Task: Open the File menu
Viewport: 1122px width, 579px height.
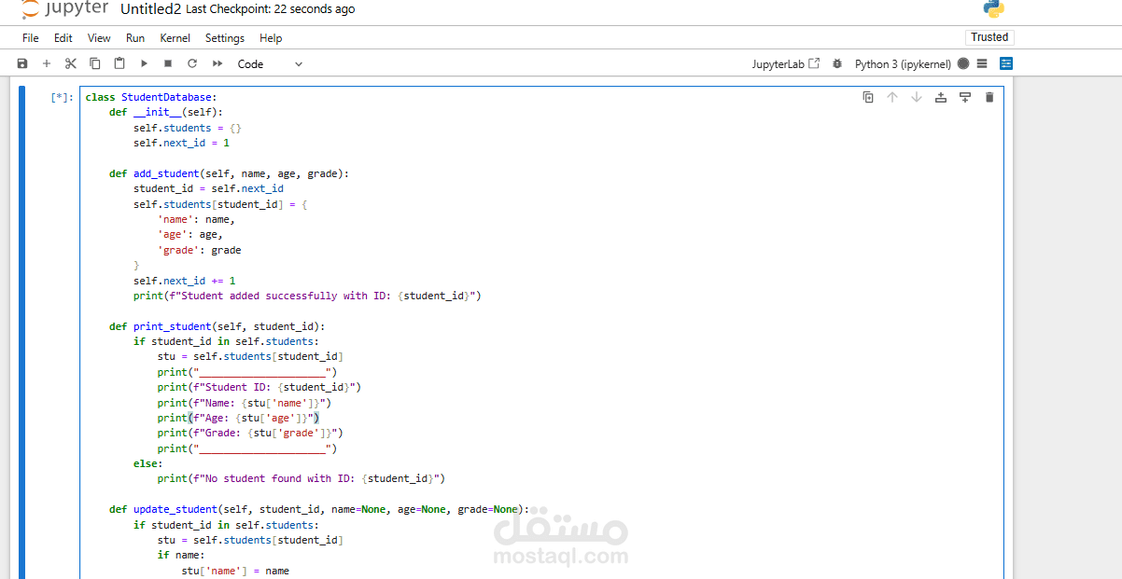Action: pyautogui.click(x=31, y=38)
